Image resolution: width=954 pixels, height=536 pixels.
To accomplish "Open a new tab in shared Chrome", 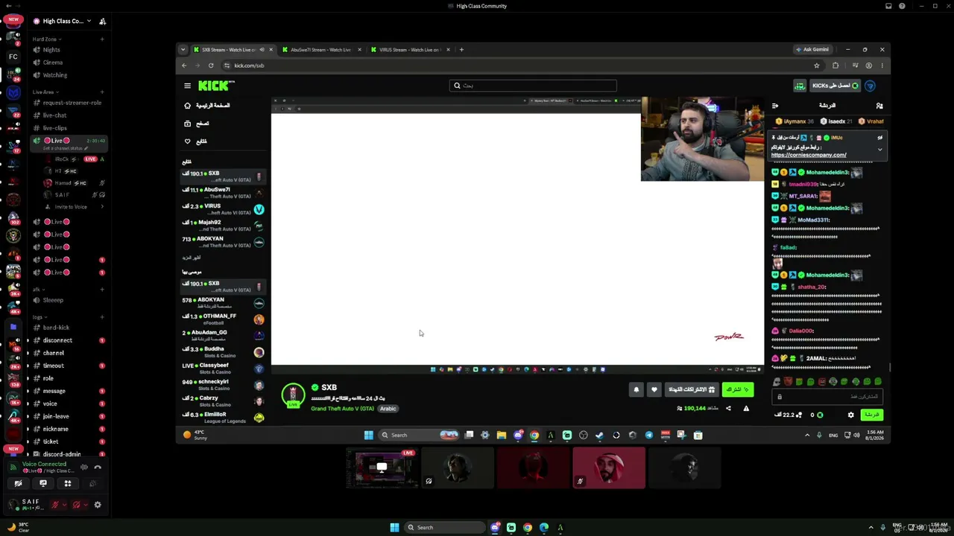I will [461, 50].
